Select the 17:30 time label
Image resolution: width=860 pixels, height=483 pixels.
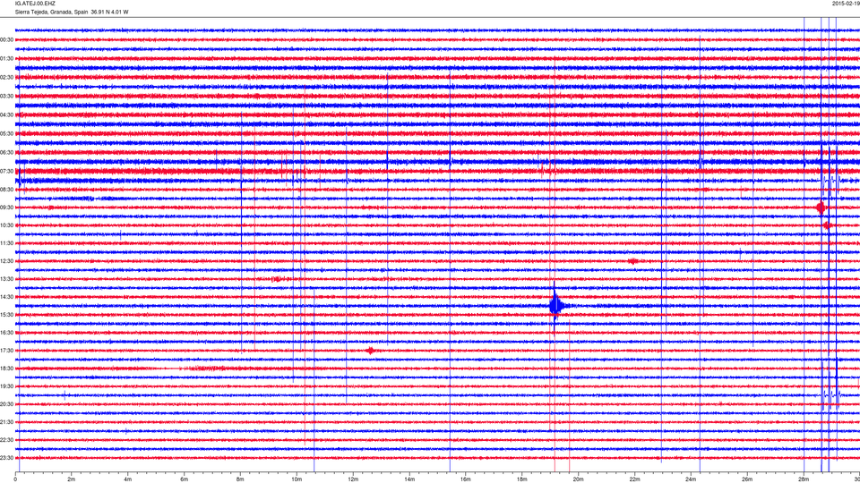coord(6,351)
